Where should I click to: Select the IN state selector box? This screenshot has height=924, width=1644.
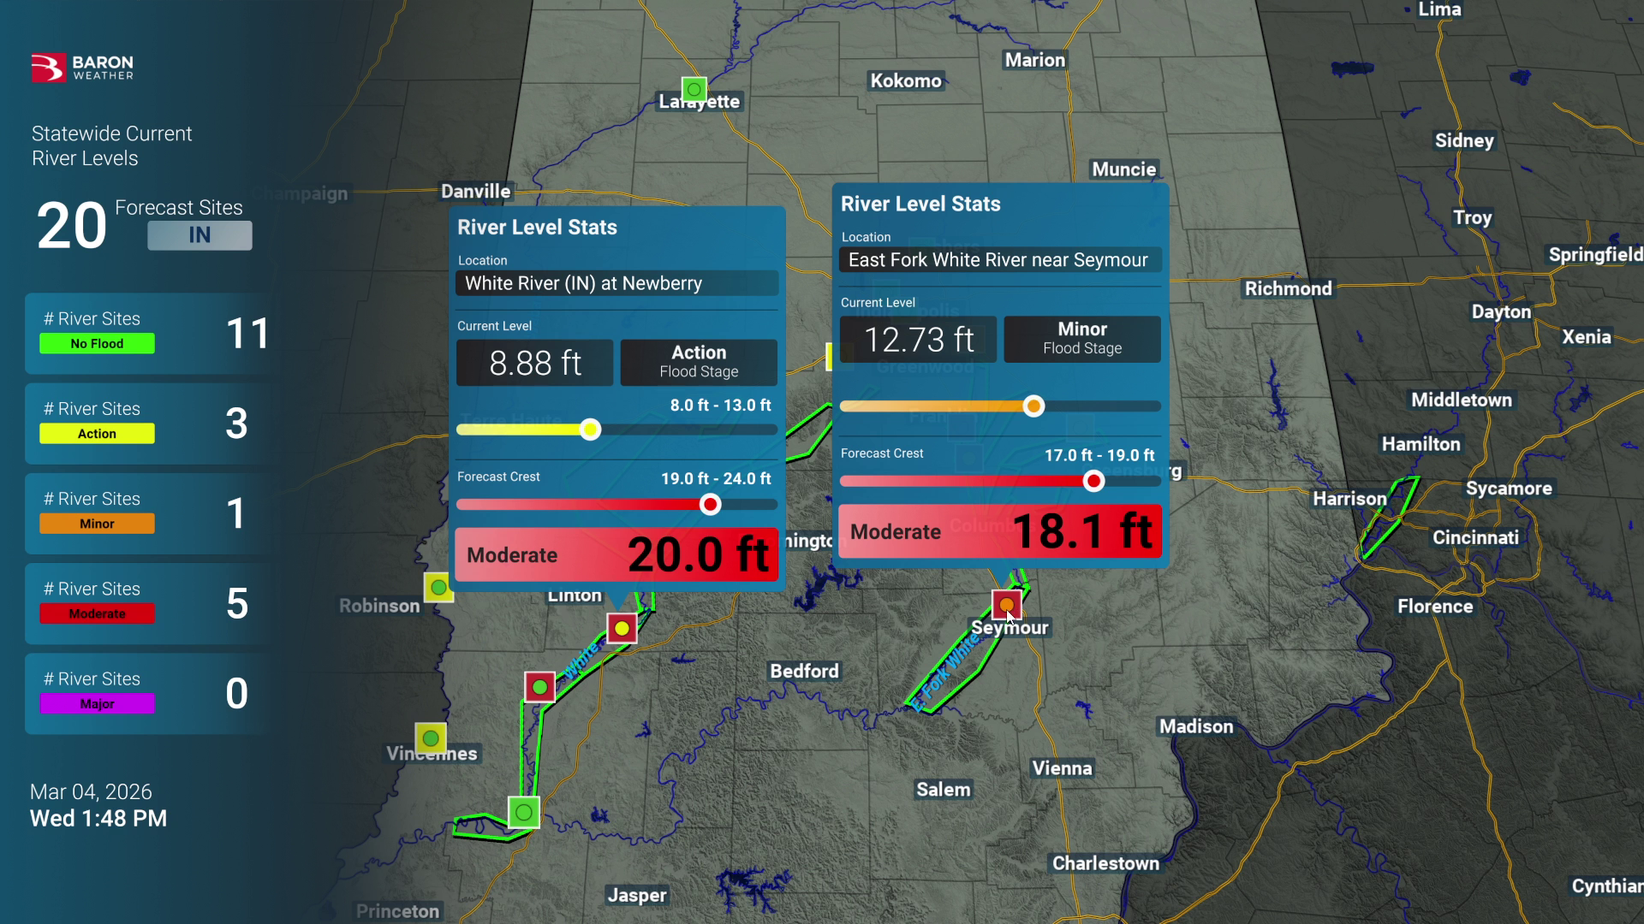click(x=200, y=235)
